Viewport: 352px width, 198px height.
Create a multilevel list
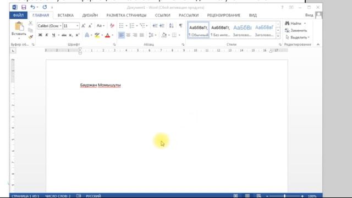[x=142, y=26]
